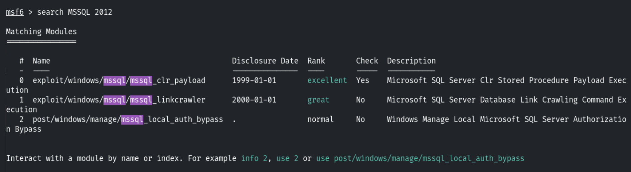Click the row index 1

tap(22, 100)
